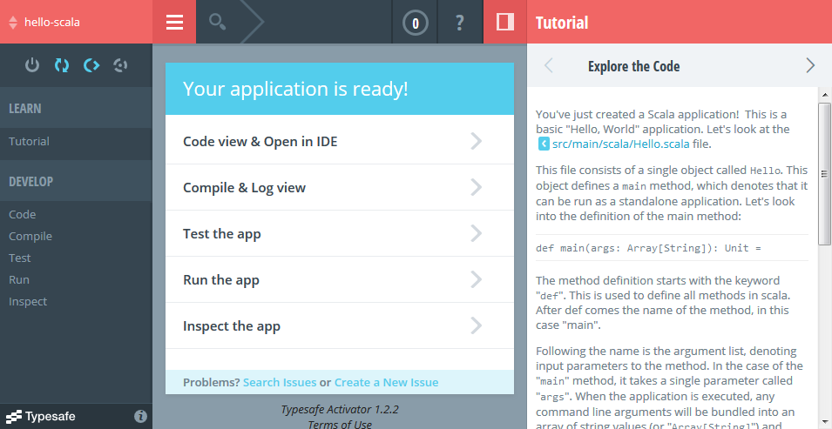Image resolution: width=832 pixels, height=429 pixels.
Task: Click the power icon in the sidebar
Action: pyautogui.click(x=32, y=65)
